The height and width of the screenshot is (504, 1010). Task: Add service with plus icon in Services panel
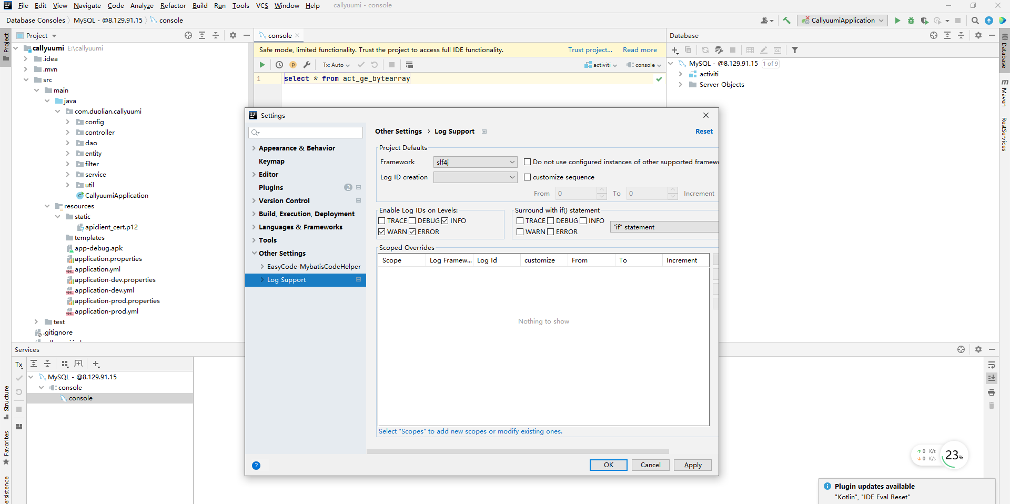(x=96, y=364)
